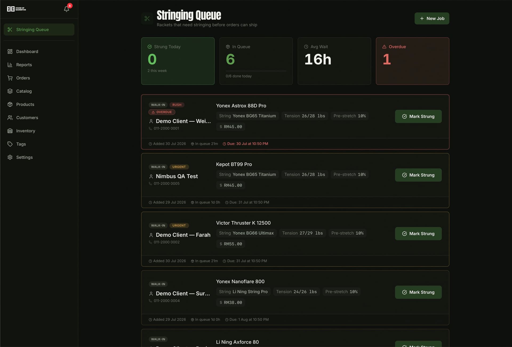This screenshot has height=347, width=512.
Task: Go to Dashboard page
Action: 39,51
